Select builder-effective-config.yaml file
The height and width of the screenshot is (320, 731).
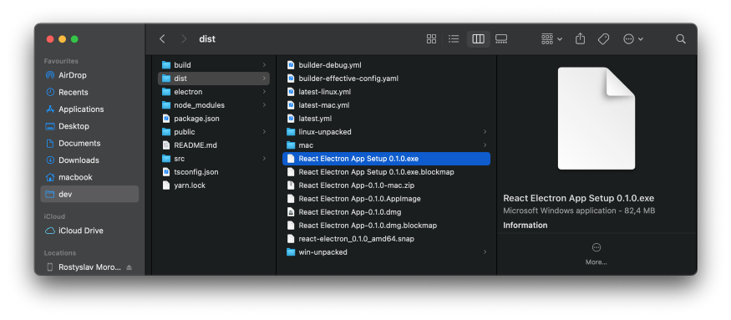386,79
